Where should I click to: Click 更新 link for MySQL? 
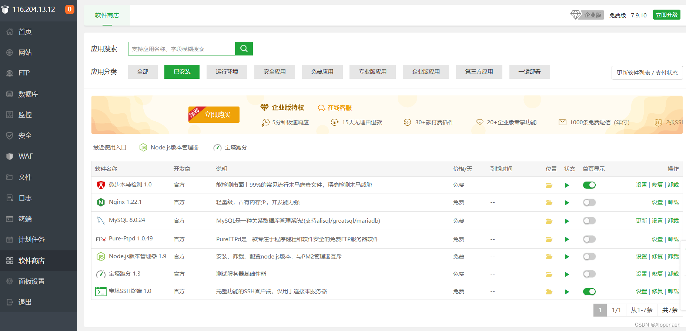coord(641,221)
